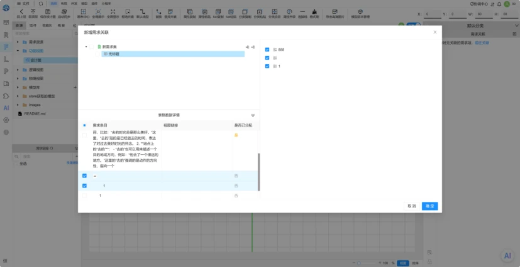Collapse the 新需求集 tree node
520x267 pixels.
tap(86, 47)
